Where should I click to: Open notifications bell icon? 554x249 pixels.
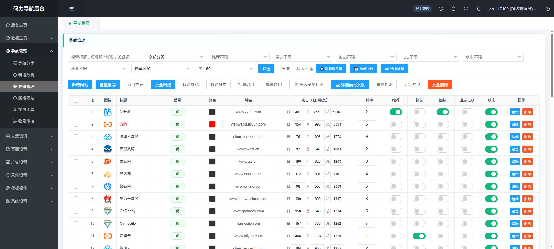[x=479, y=9]
